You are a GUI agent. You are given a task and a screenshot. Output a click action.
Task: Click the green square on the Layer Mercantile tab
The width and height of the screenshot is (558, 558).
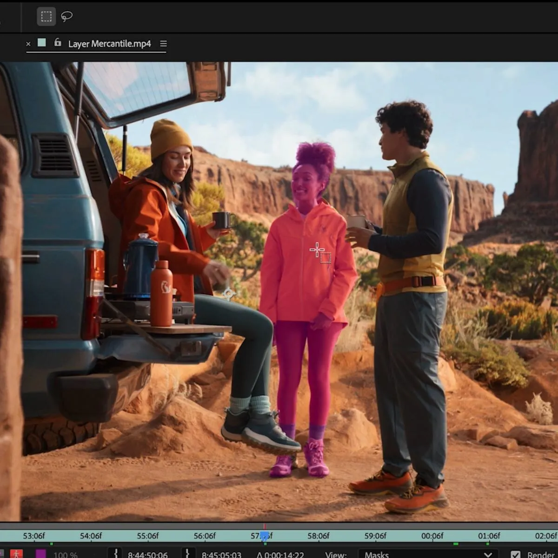click(41, 43)
